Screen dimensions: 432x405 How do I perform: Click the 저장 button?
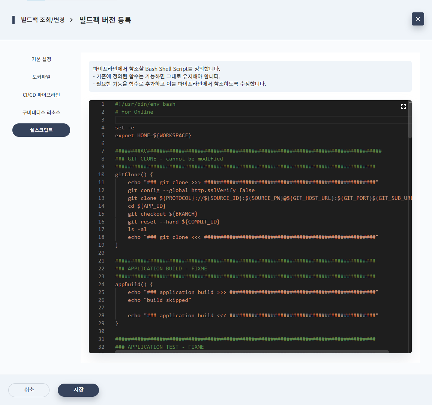click(x=78, y=390)
